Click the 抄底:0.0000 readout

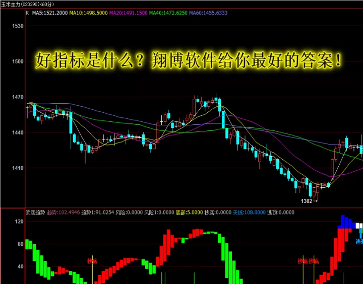click(218, 212)
